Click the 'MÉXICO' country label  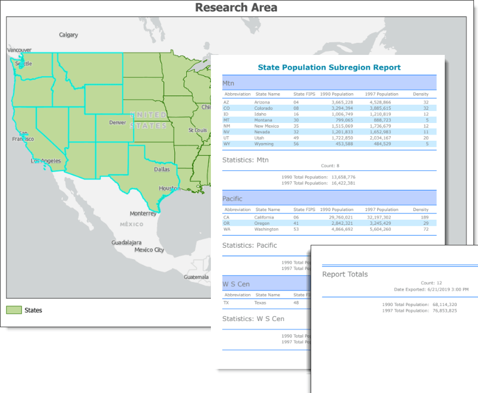click(131, 224)
